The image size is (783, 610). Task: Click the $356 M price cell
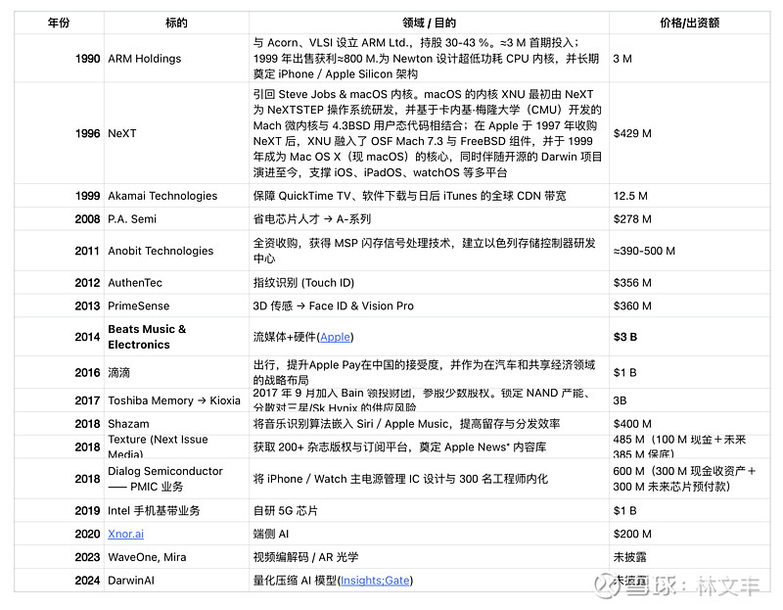click(690, 283)
